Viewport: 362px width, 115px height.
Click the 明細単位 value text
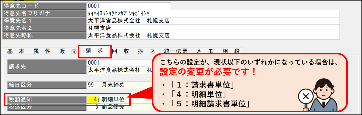coord(113,99)
